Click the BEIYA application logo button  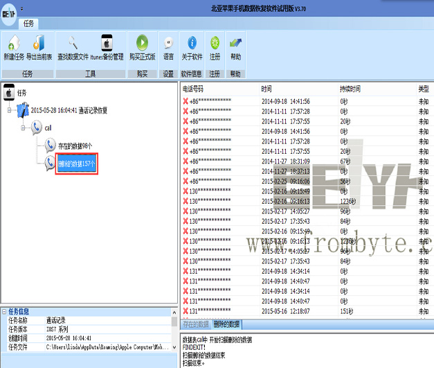[x=8, y=14]
